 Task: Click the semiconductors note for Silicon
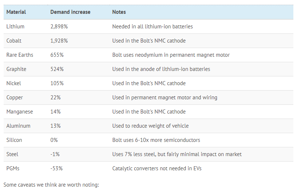[x=156, y=140]
